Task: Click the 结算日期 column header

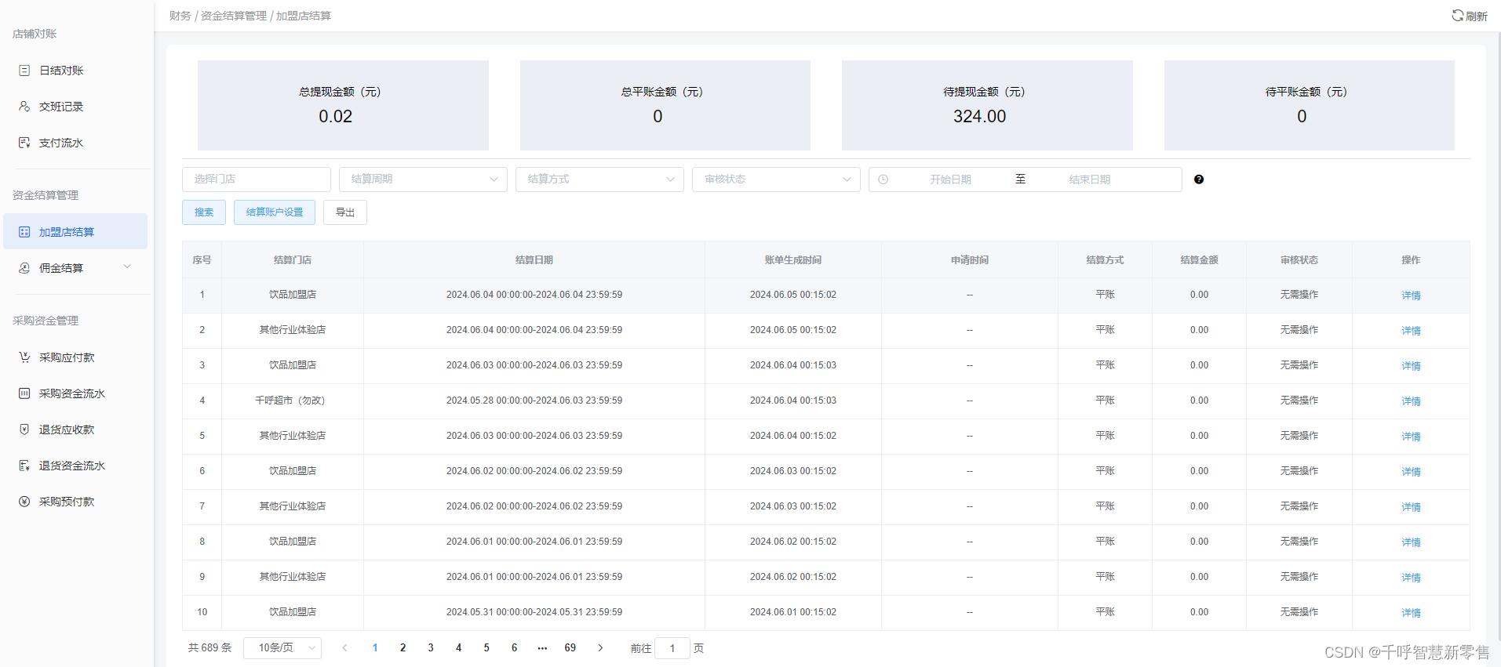Action: click(x=534, y=260)
